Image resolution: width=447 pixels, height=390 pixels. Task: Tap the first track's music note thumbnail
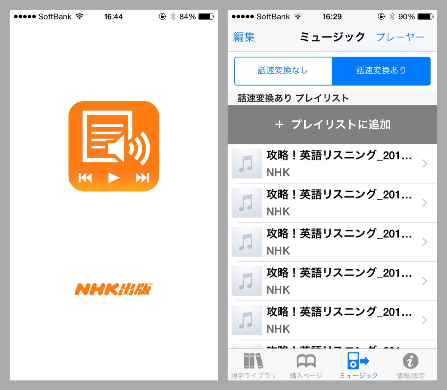[247, 163]
